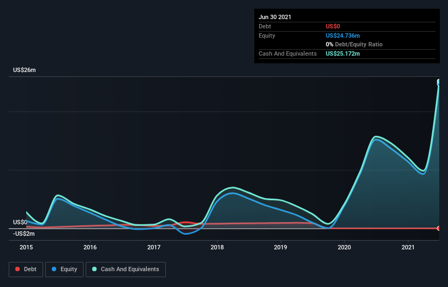Click the Equity row label in tooltip
This screenshot has height=287, width=448.
point(267,35)
